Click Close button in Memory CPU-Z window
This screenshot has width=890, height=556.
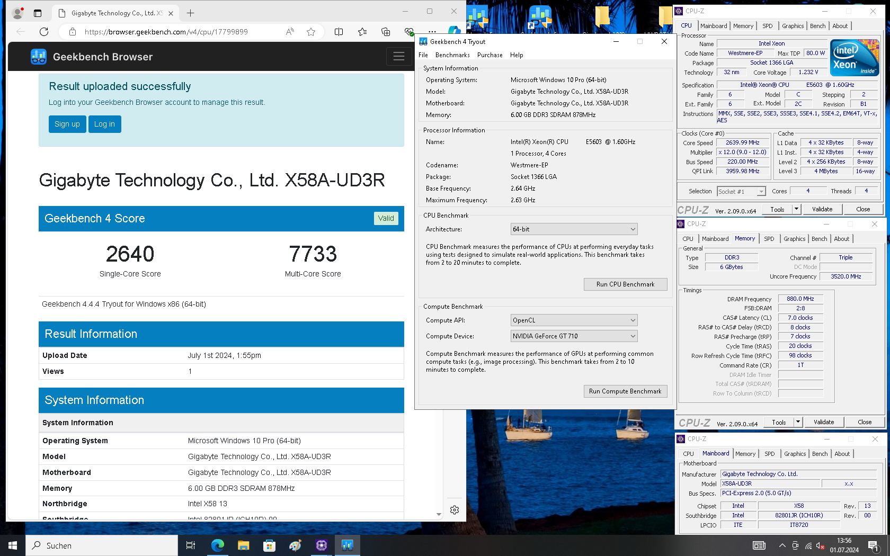coord(865,422)
